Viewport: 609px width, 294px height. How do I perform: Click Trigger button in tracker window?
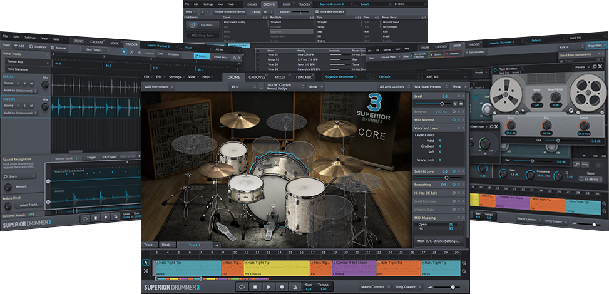tap(91, 157)
